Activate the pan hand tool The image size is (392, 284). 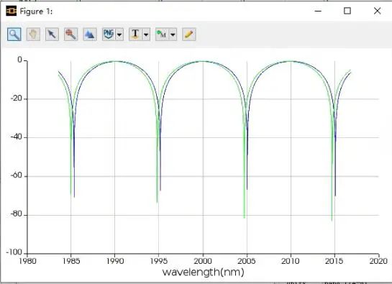(33, 35)
